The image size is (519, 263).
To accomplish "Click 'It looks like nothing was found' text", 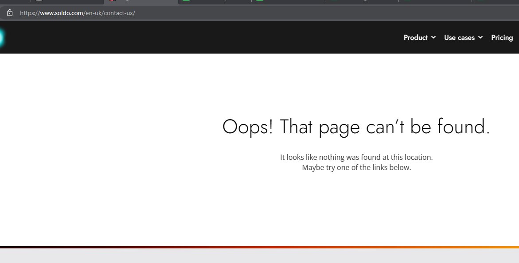I will [356, 157].
